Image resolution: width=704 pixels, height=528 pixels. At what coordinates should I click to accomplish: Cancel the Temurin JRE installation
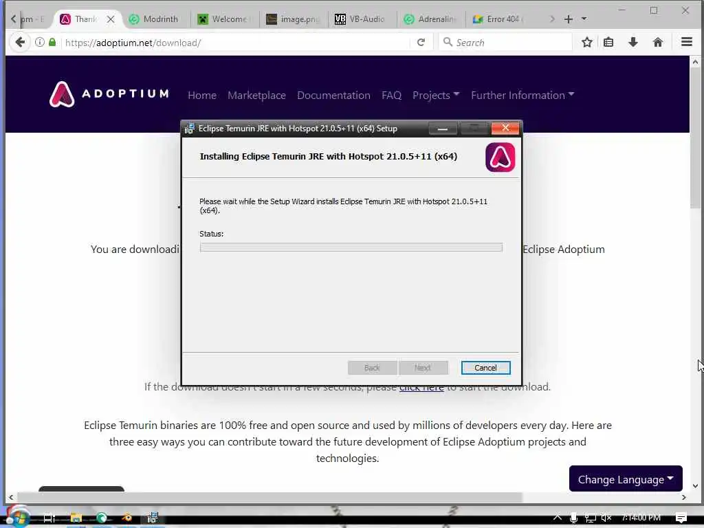pos(485,368)
